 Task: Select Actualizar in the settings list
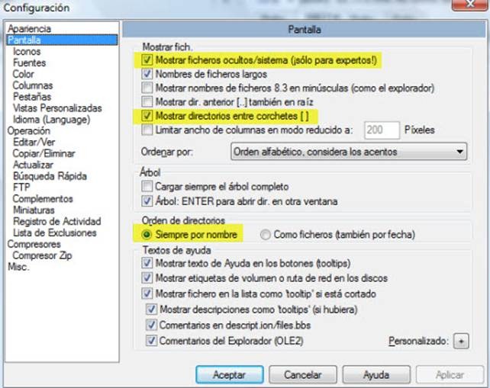(33, 165)
